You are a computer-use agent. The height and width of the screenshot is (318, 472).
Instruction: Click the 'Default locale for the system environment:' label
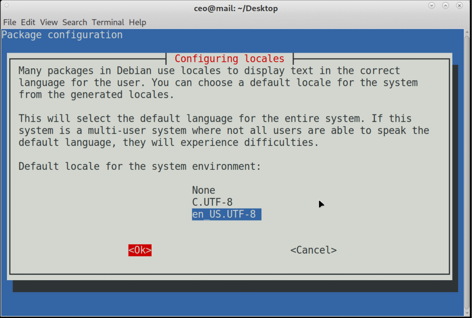coord(140,167)
